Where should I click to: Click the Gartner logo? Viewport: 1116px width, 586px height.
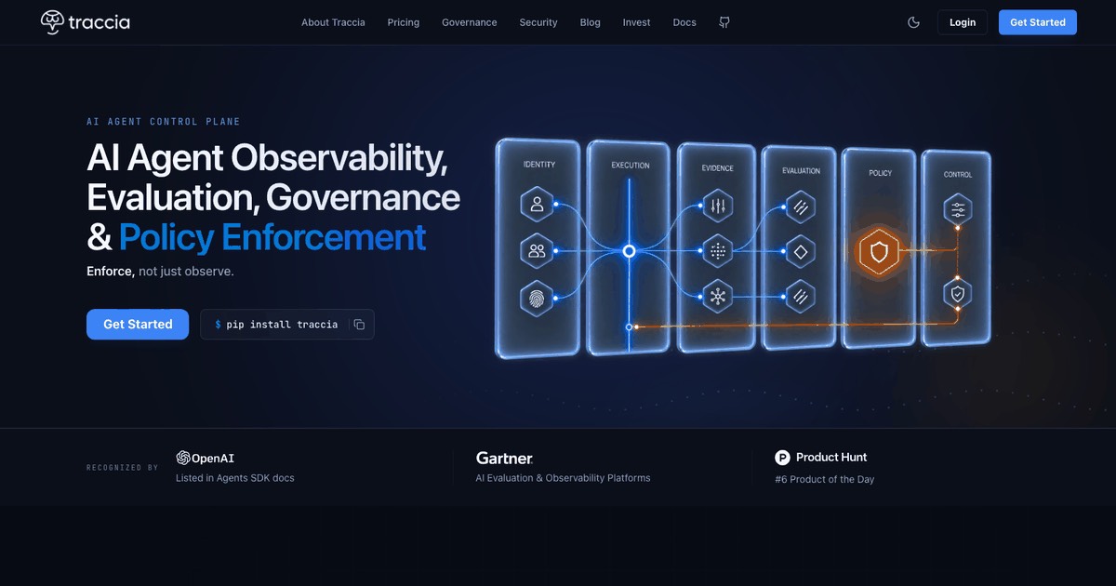pyautogui.click(x=504, y=458)
